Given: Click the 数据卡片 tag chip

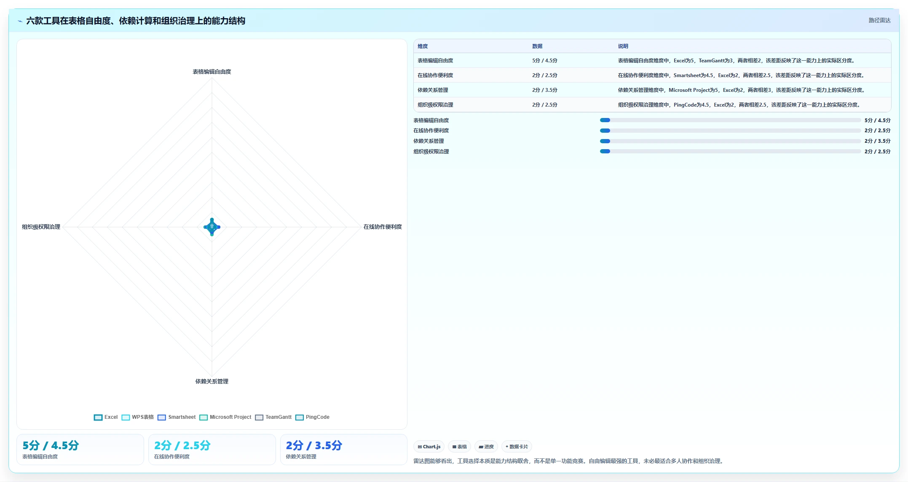Looking at the screenshot, I should click(517, 447).
